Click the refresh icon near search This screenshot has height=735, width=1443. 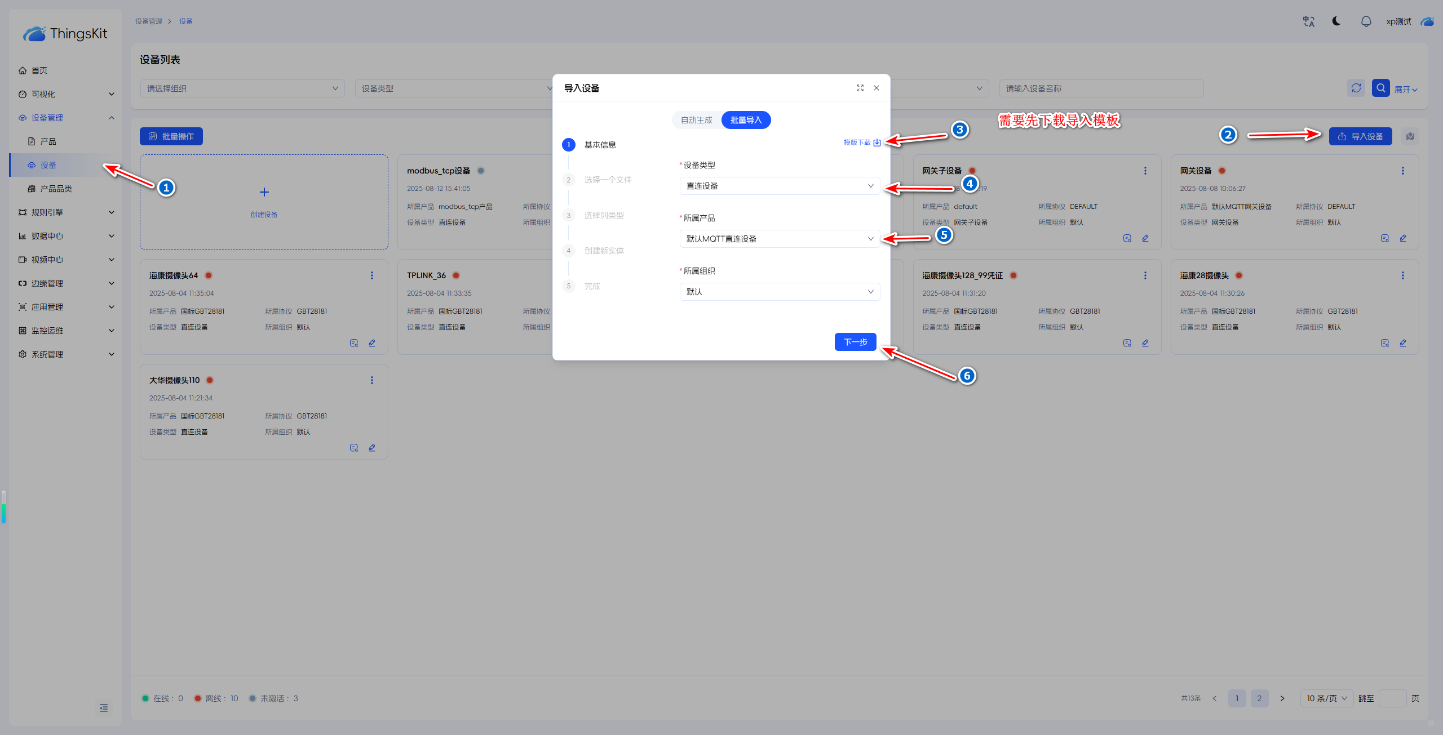1356,88
